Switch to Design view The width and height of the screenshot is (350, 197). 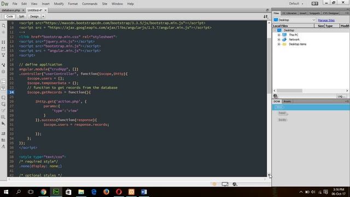click(34, 16)
